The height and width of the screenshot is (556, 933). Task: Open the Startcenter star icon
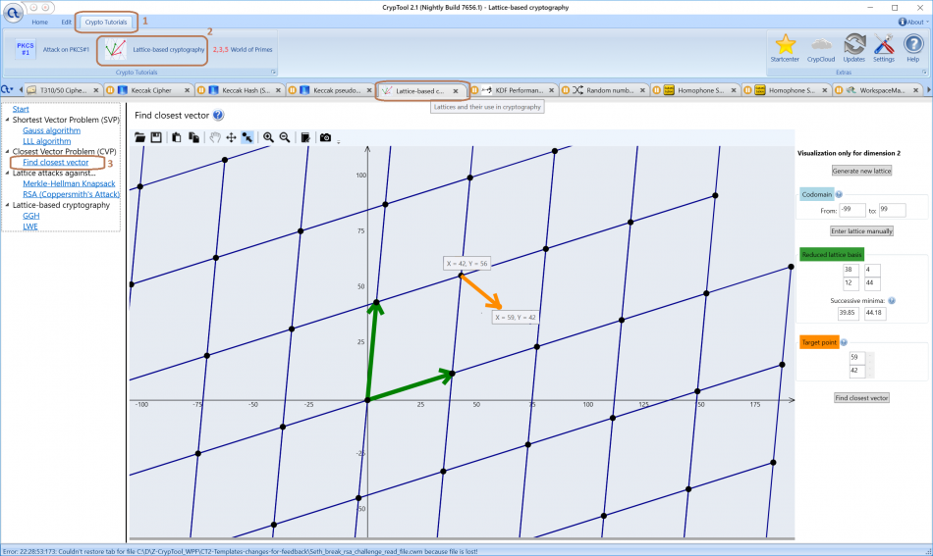click(x=785, y=47)
